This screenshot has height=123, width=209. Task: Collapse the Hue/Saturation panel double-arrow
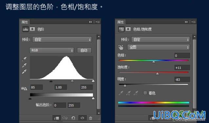click(186, 22)
